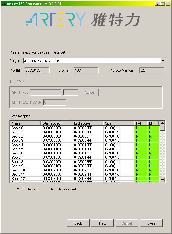The width and height of the screenshot is (172, 234).
Task: Select the Sector0 row
Action: click(85, 128)
